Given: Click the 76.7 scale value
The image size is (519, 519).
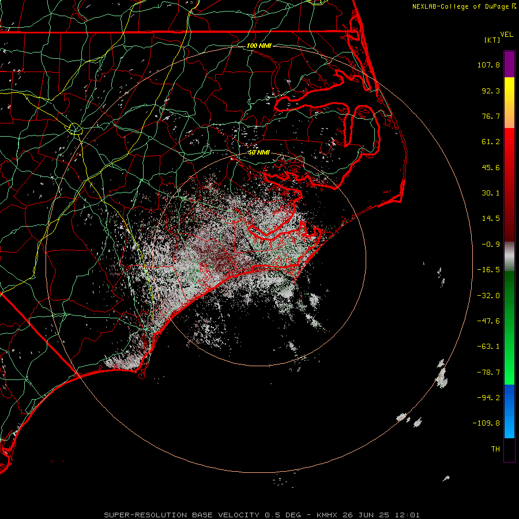Looking at the screenshot, I should [x=491, y=116].
